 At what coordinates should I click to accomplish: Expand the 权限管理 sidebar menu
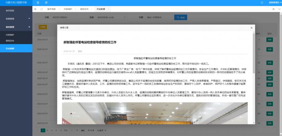tap(16, 19)
